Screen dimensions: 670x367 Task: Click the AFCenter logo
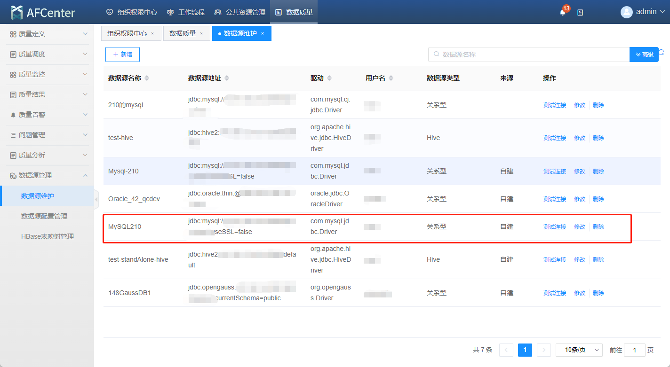(x=43, y=13)
